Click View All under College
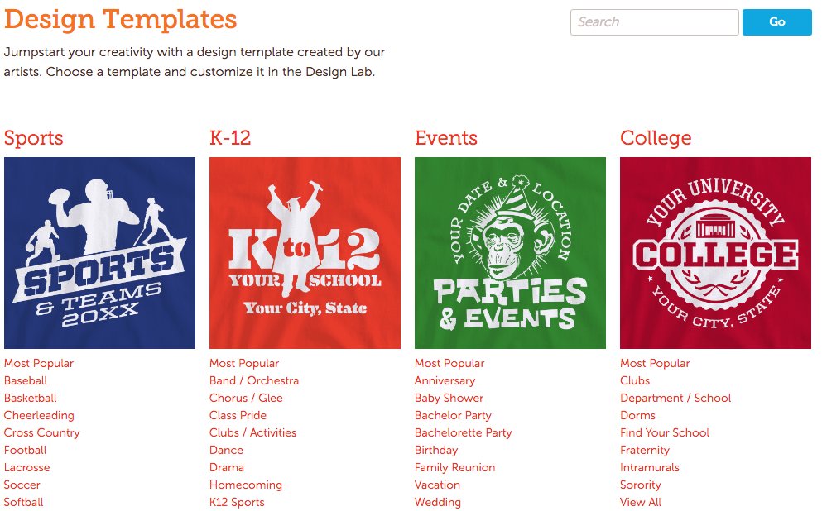 [641, 502]
